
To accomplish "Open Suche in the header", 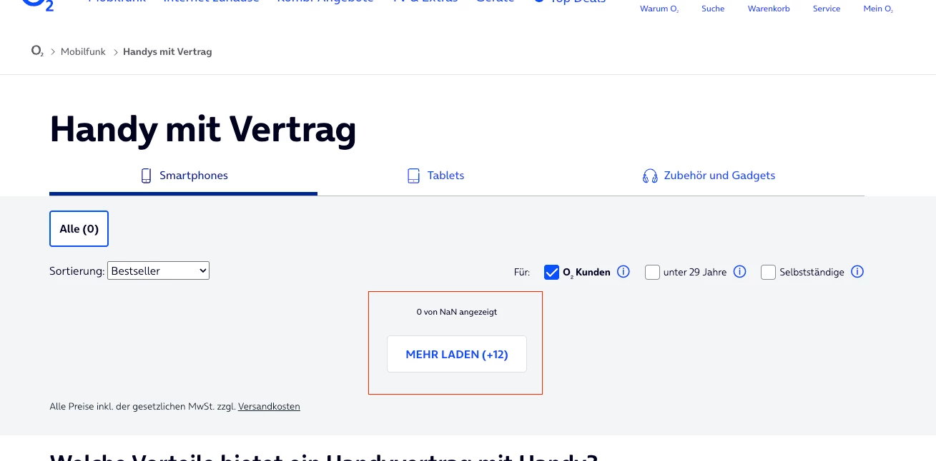I will 713,9.
